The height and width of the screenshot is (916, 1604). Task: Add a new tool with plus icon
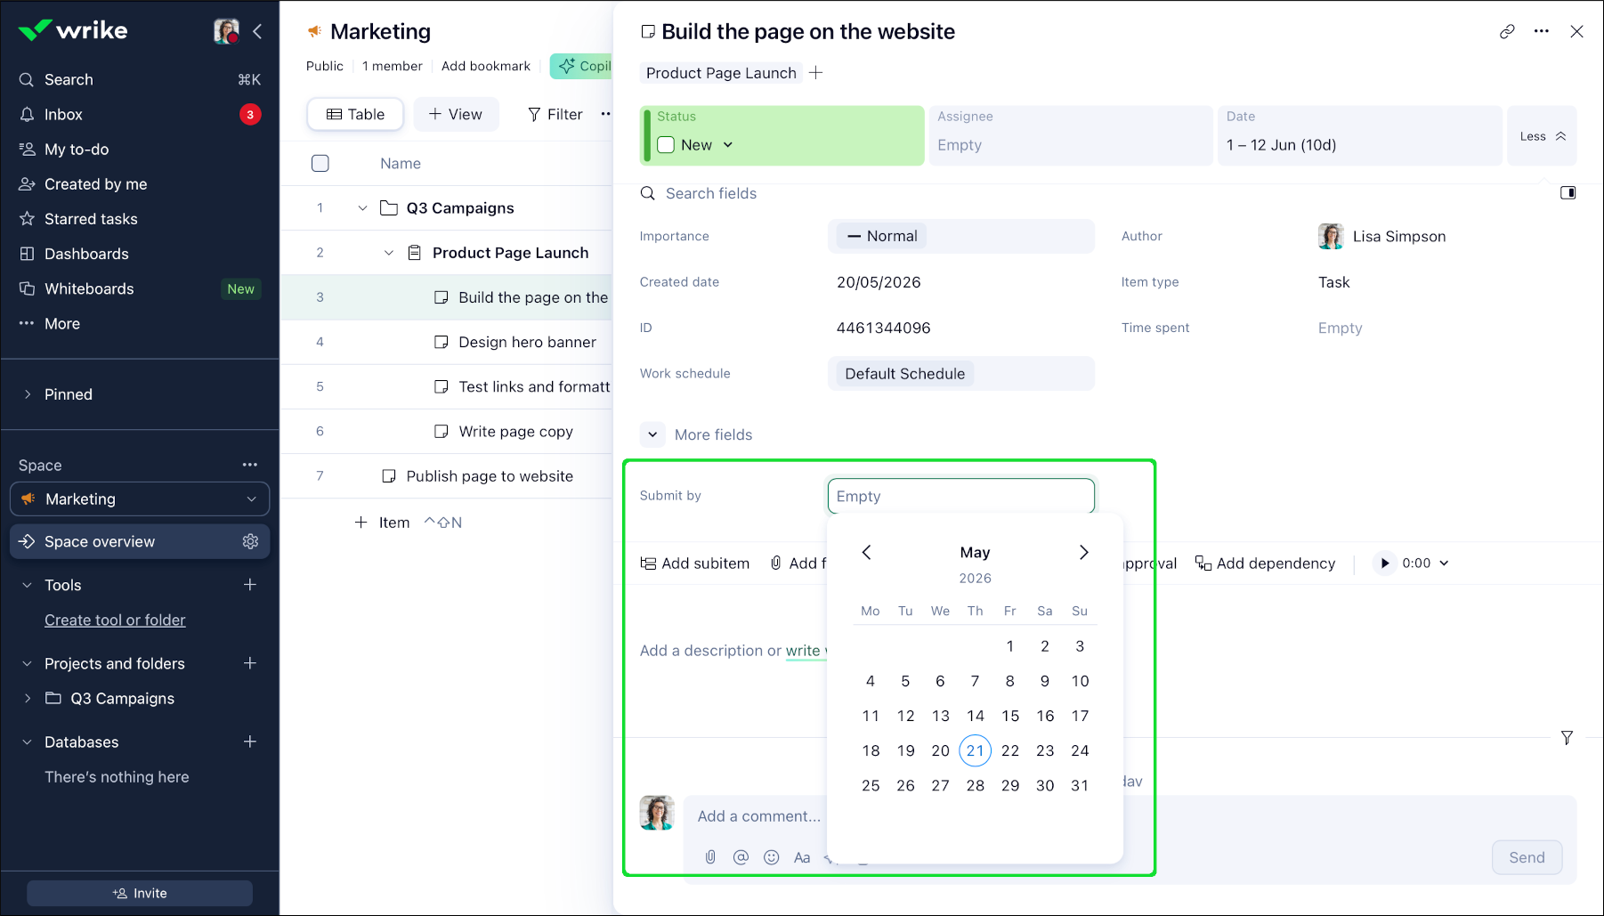coord(250,585)
